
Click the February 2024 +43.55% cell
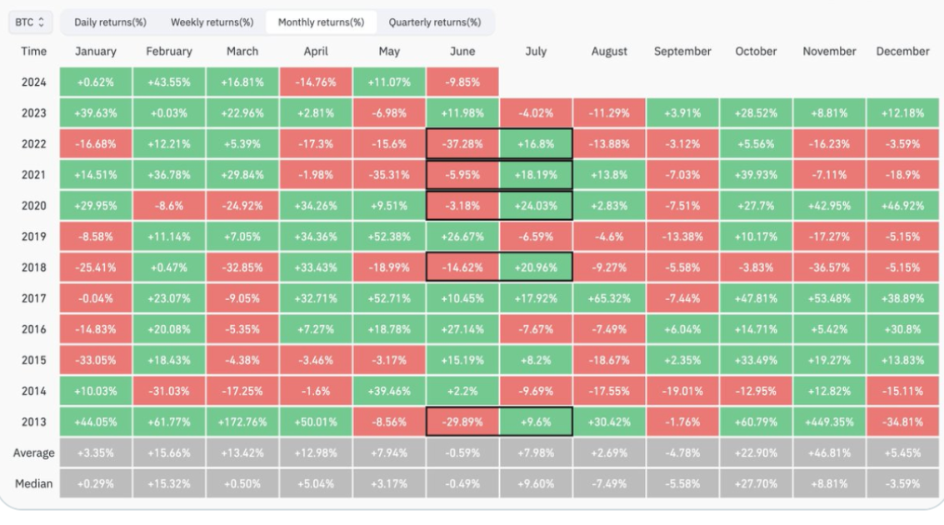coord(169,82)
